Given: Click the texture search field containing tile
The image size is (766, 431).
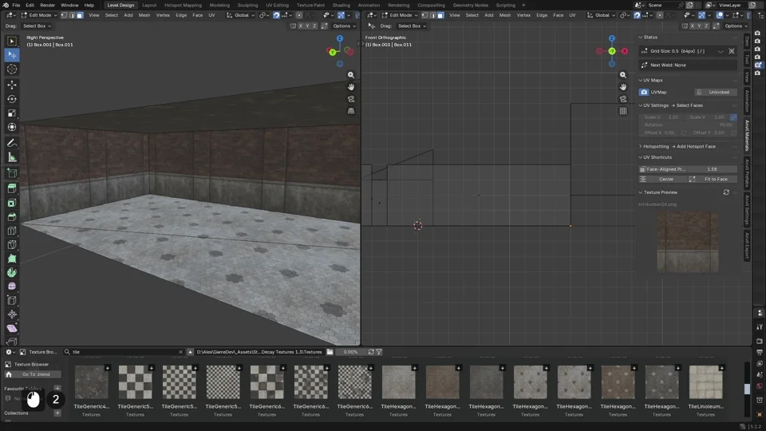Looking at the screenshot, I should pos(124,352).
